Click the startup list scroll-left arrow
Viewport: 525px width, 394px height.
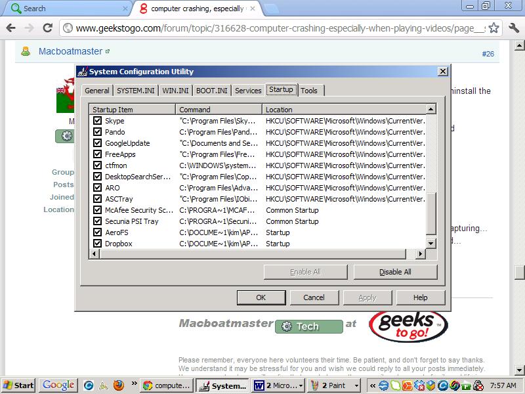click(94, 254)
